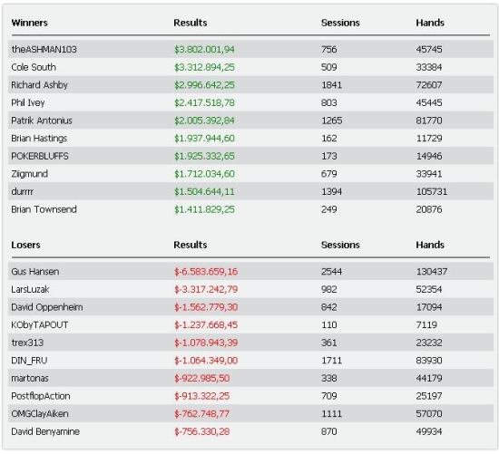499x454 pixels.
Task: Select David Oppenheim loser row
Action: click(x=250, y=307)
